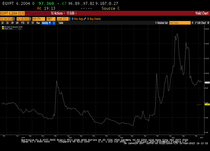
Task: Open Suggested Charts
Action: pyautogui.click(x=37, y=13)
